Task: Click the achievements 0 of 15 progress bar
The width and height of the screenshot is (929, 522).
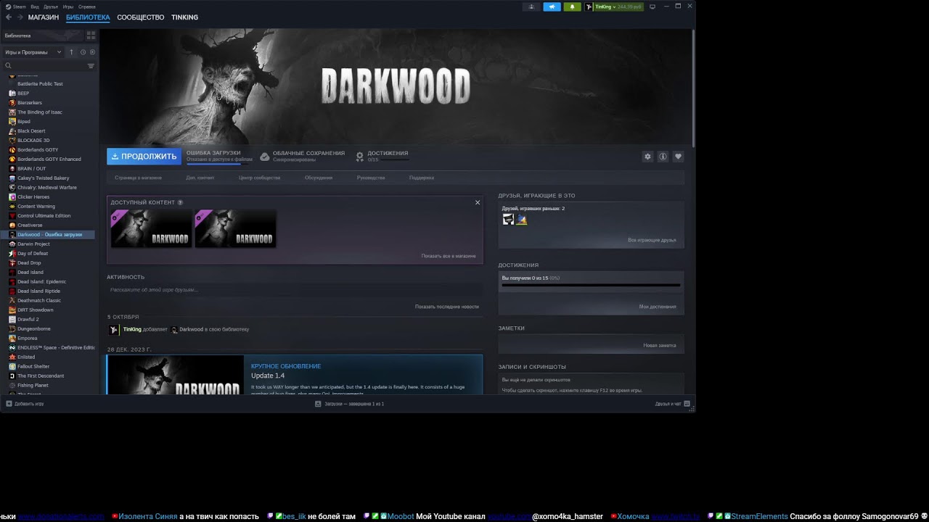Action: tap(592, 285)
